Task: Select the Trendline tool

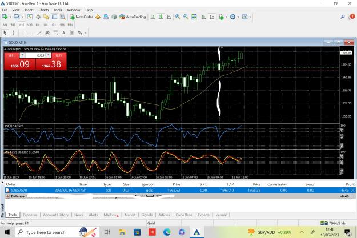Action: tap(39, 33)
